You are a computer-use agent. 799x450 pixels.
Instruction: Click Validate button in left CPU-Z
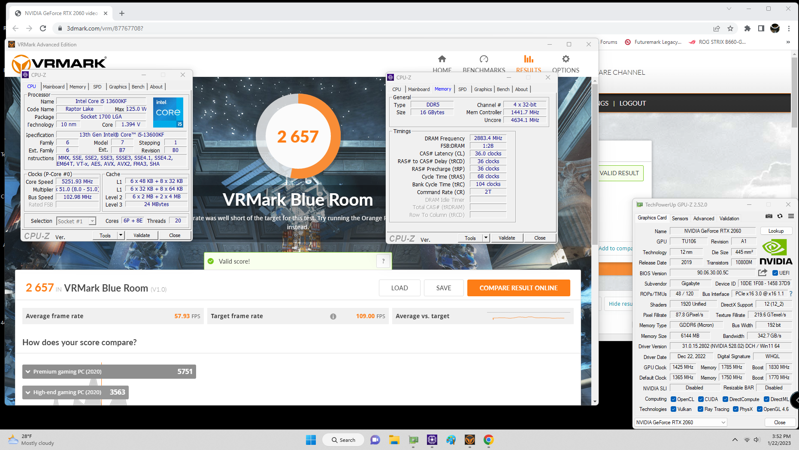click(142, 235)
